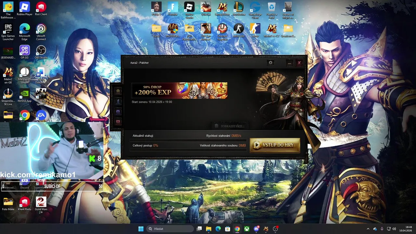Screen dimensions: 416x234
Task: Open the Aura2 desktop folder
Action: (x=156, y=31)
